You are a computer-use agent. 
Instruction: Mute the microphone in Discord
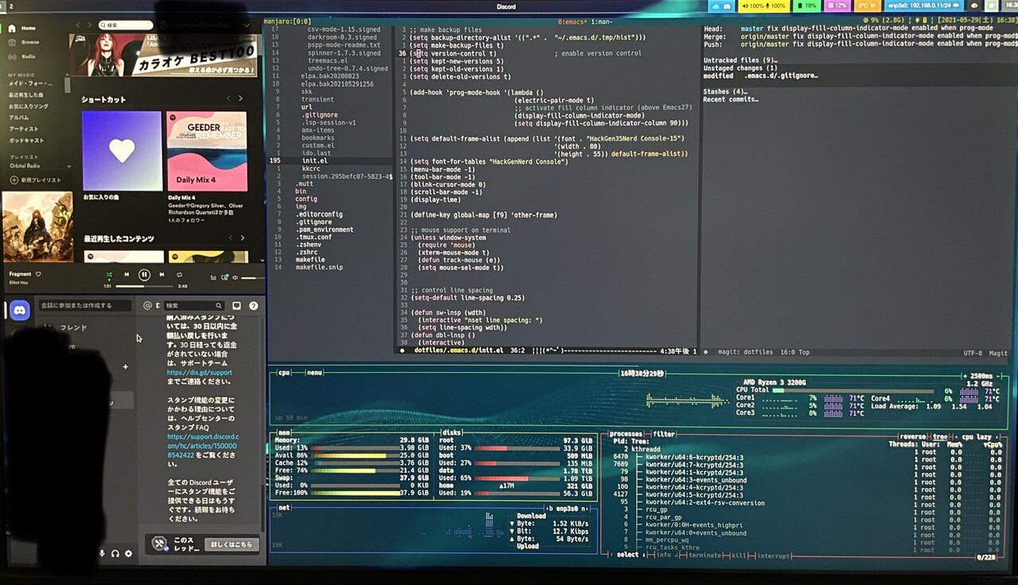(102, 553)
